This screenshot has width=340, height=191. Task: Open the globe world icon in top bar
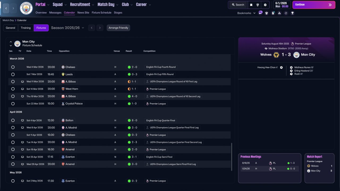(x=258, y=5)
